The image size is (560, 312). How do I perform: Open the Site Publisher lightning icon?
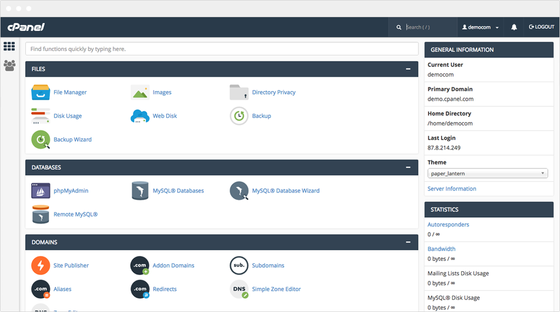click(40, 265)
